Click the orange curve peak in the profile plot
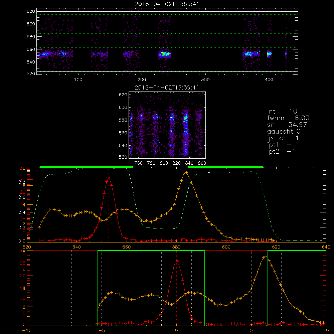This screenshot has height=334, width=334. 186,172
